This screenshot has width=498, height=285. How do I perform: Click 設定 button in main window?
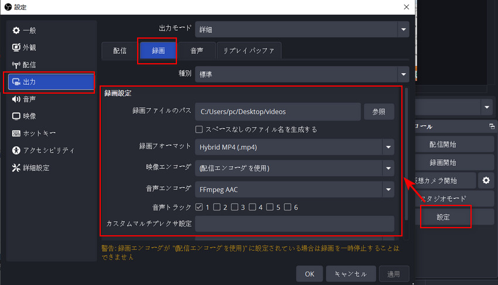pos(455,217)
